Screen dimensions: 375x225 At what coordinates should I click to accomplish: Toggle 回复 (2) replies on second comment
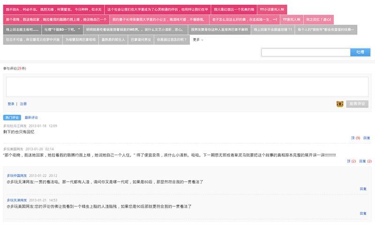tap(365, 161)
